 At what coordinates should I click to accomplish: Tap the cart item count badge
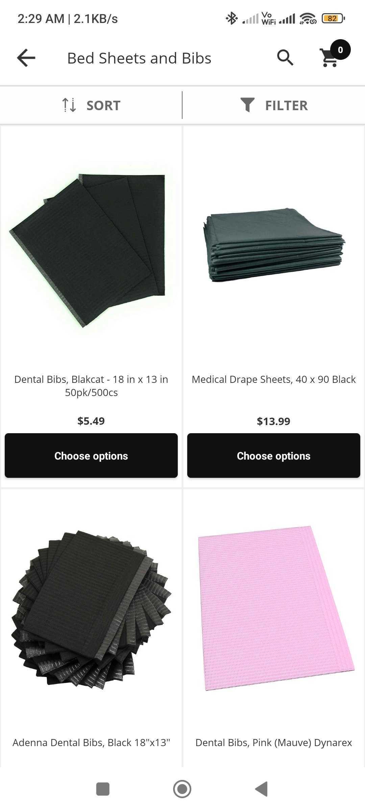tap(340, 50)
